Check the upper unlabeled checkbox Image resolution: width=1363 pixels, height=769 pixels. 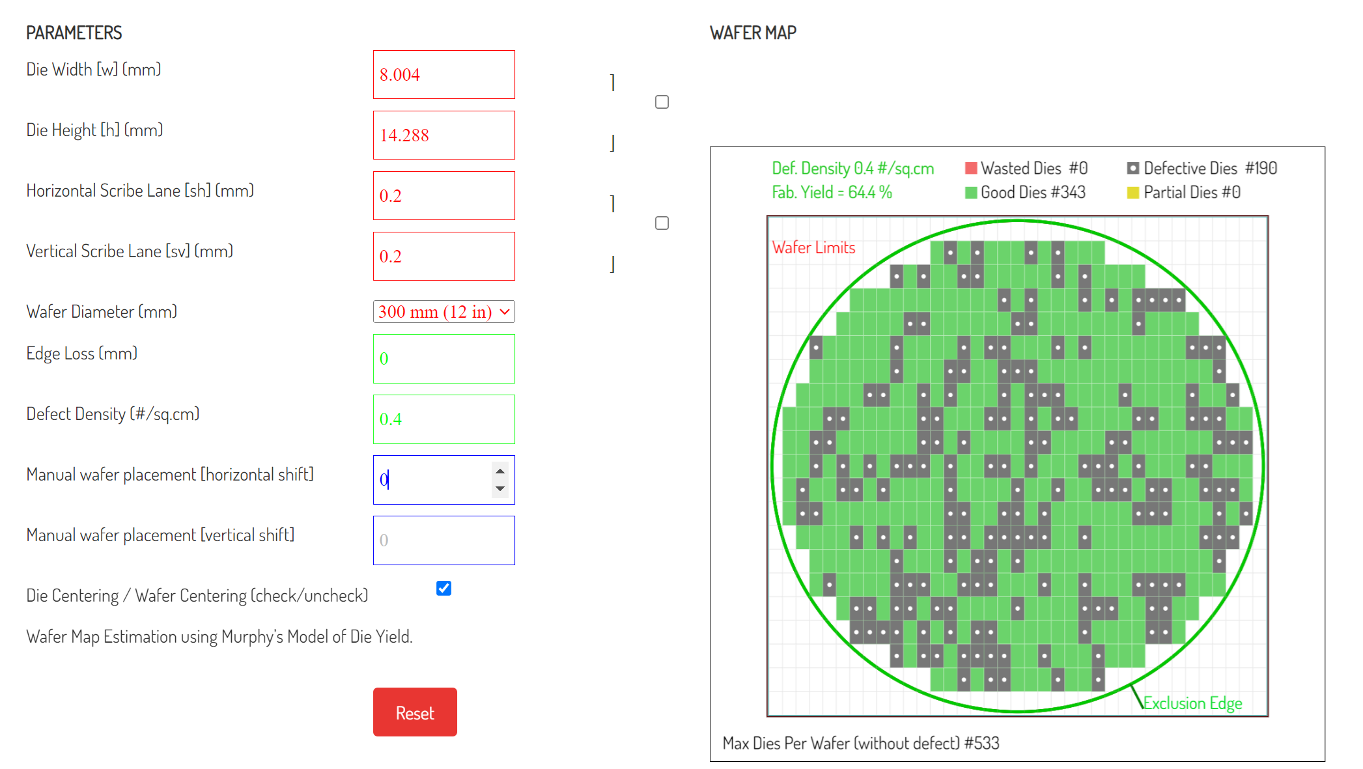[x=662, y=102]
